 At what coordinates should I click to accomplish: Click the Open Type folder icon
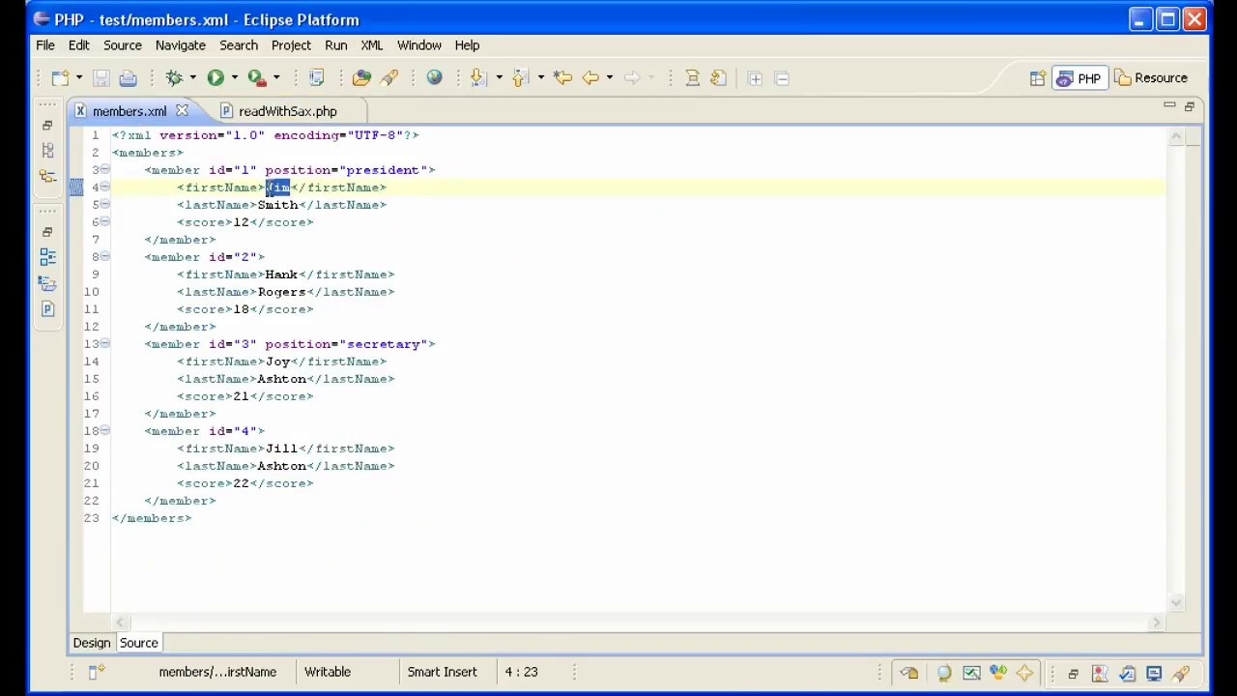(x=361, y=78)
